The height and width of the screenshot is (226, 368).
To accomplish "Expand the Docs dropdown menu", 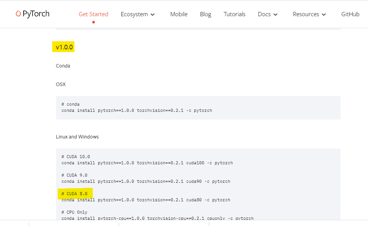I will tap(267, 14).
